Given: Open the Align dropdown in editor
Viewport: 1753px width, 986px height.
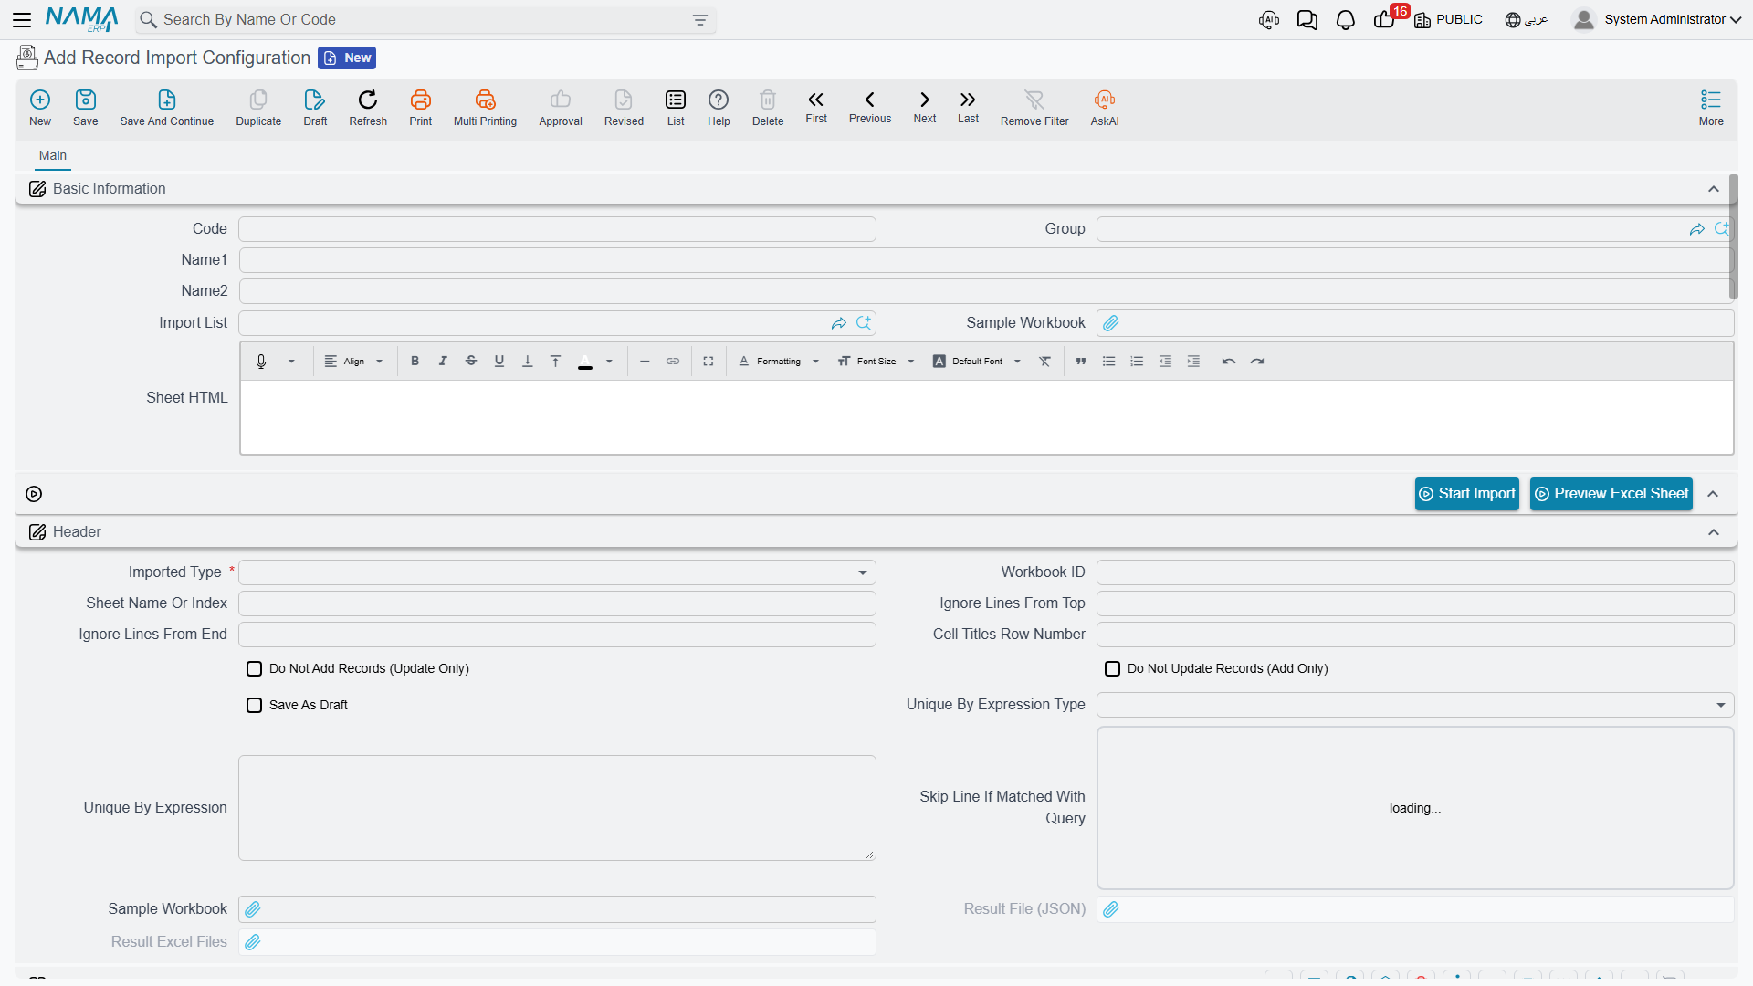Looking at the screenshot, I should pos(354,362).
